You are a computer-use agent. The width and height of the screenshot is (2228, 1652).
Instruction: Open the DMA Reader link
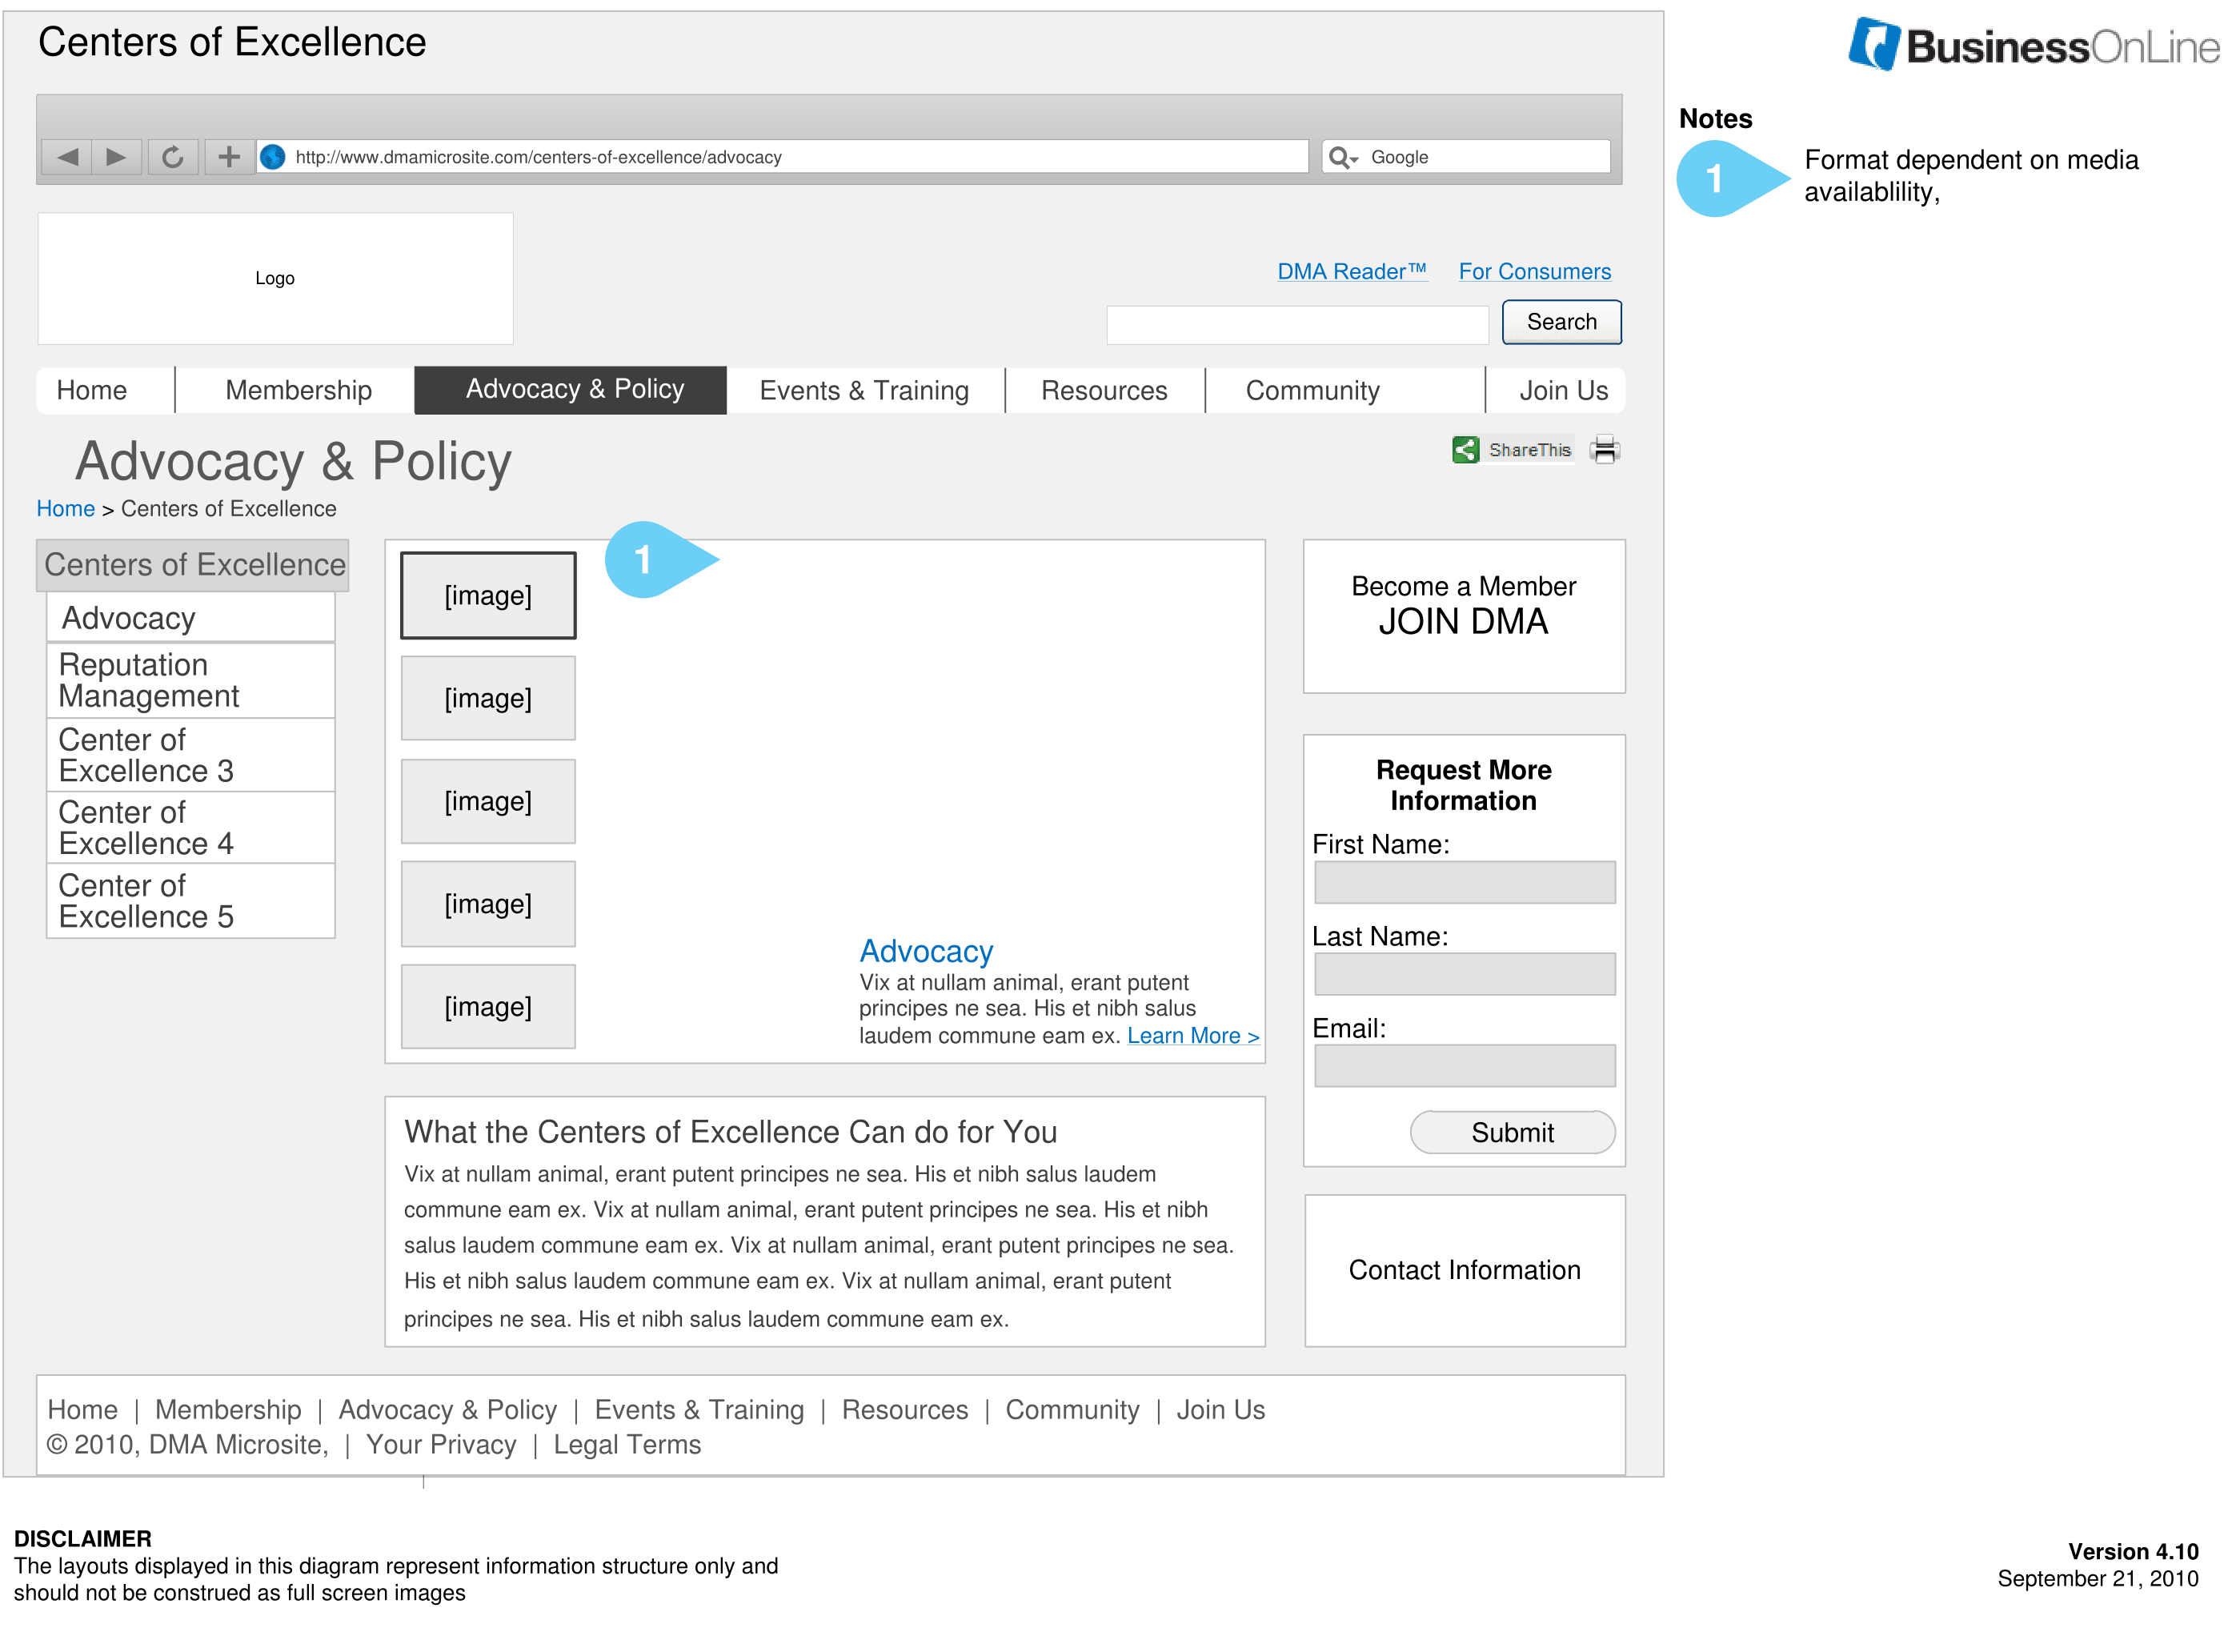coord(1352,272)
